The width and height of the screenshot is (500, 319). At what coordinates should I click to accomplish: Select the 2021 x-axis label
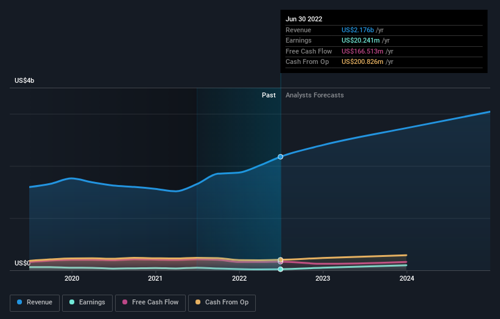(x=155, y=279)
